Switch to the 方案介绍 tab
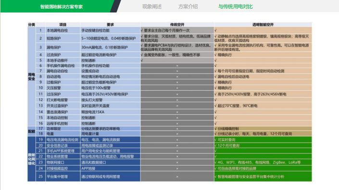 pos(188,6)
